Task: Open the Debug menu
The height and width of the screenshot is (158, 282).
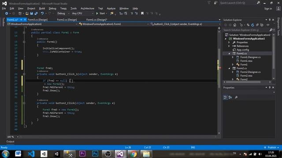Action: point(52,8)
